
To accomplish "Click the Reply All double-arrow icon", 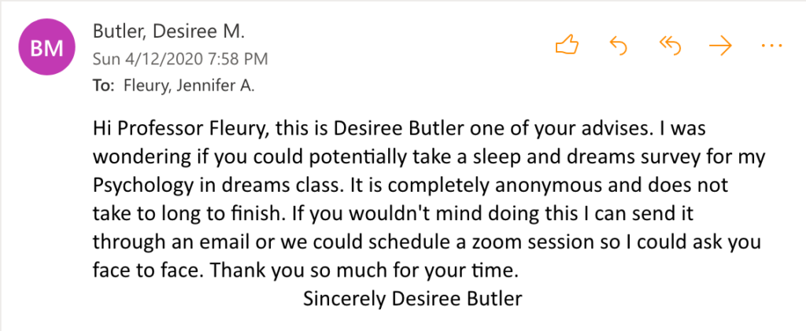I will [669, 46].
